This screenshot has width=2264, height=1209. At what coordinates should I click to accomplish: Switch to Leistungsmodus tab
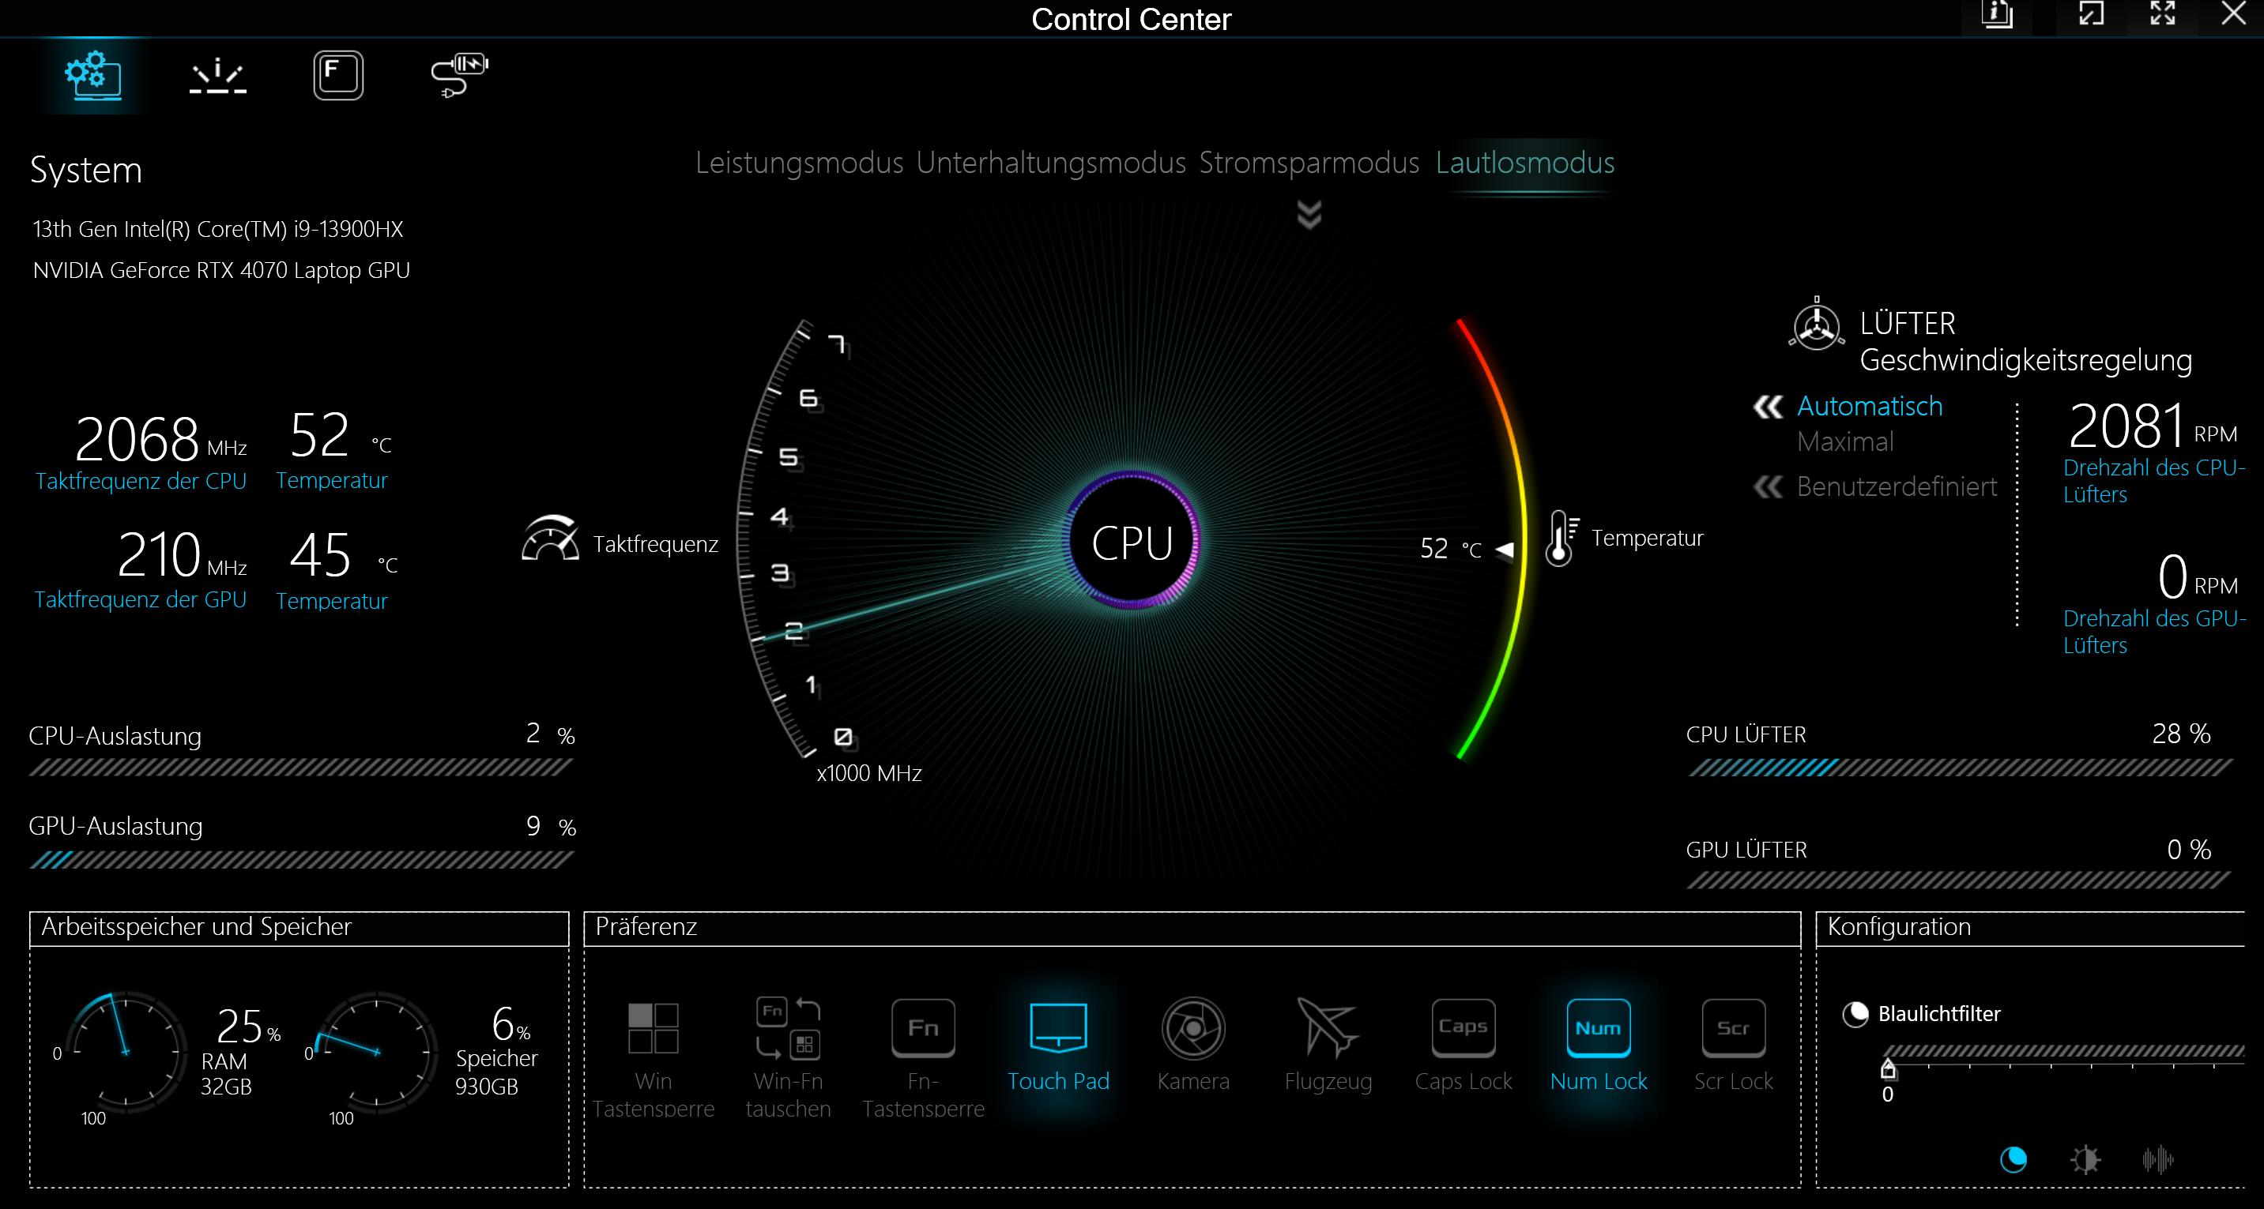pos(799,163)
